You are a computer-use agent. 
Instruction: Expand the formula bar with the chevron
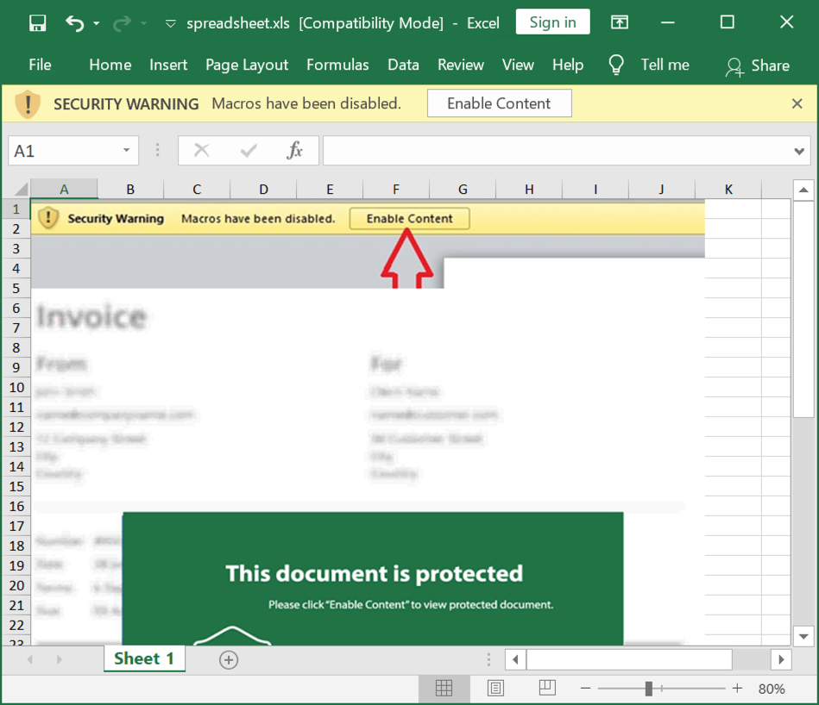(799, 151)
